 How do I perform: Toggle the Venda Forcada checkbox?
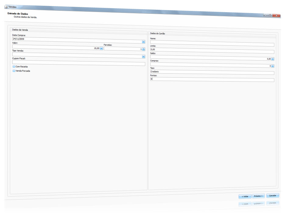tap(14, 71)
